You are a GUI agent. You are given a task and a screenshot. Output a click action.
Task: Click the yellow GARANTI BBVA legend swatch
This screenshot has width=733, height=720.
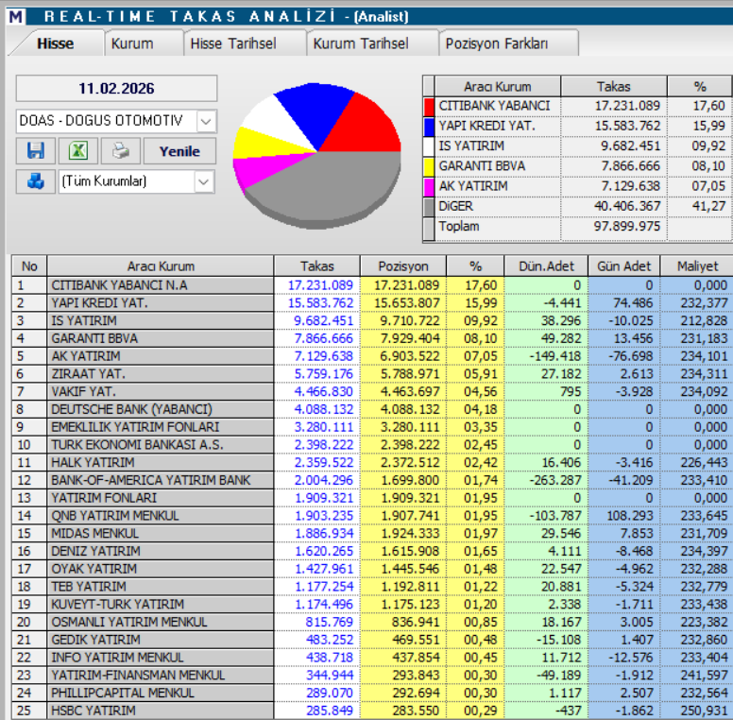pos(429,166)
